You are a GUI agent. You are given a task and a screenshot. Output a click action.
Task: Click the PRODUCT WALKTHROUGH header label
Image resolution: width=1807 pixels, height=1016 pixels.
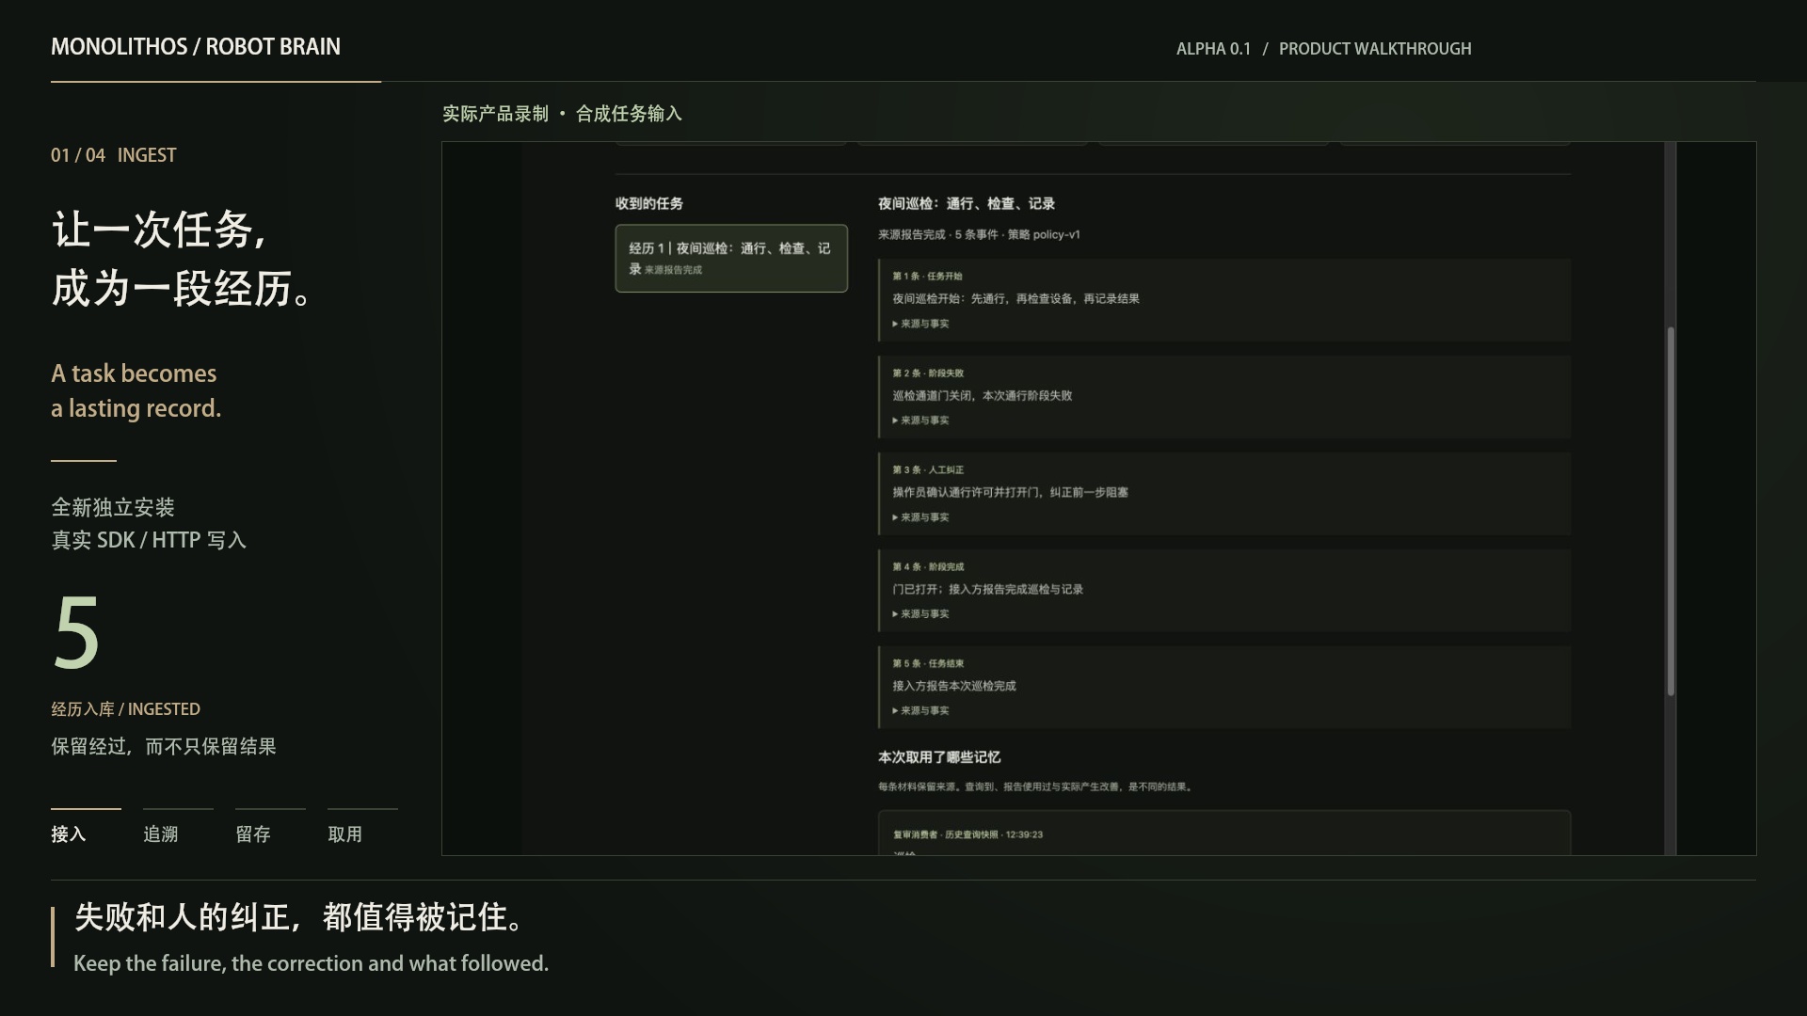click(x=1375, y=49)
